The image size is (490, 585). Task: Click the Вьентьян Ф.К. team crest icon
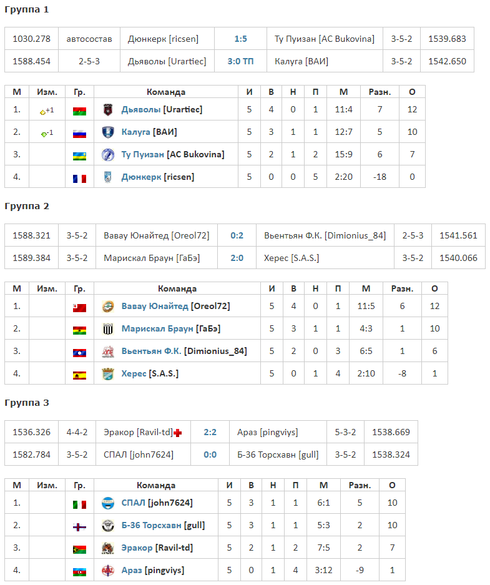108,351
